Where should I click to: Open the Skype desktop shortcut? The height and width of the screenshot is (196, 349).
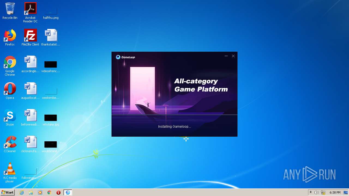click(10, 117)
